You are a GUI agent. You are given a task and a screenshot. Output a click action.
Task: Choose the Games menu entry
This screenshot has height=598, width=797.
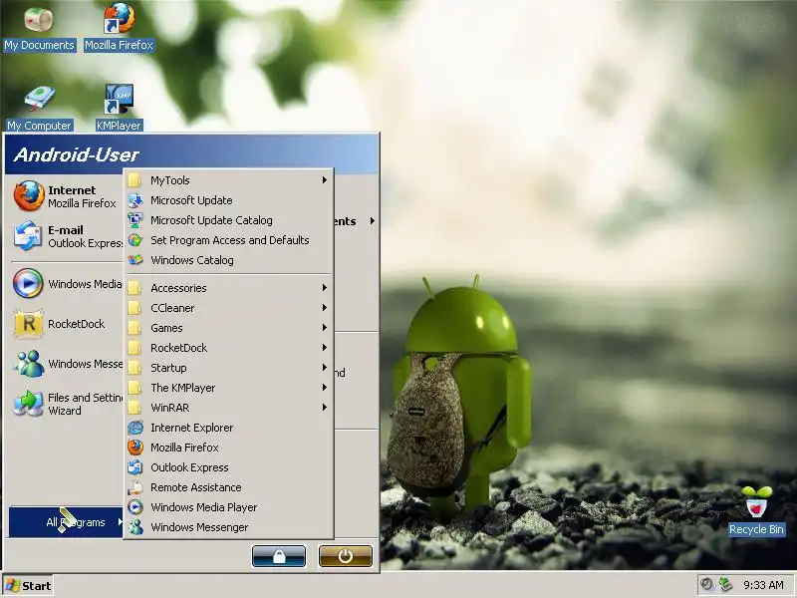[x=229, y=328]
